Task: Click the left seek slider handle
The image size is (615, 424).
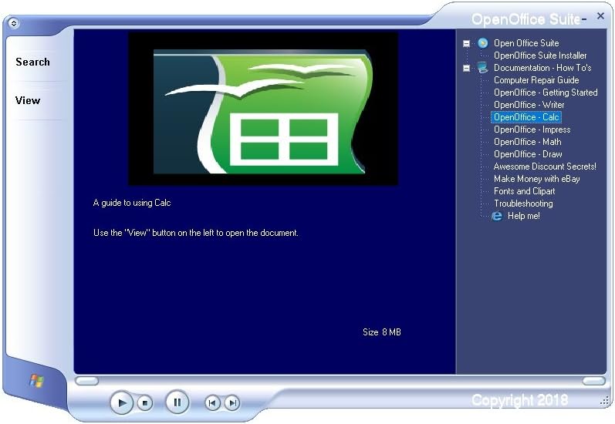Action: (86, 381)
